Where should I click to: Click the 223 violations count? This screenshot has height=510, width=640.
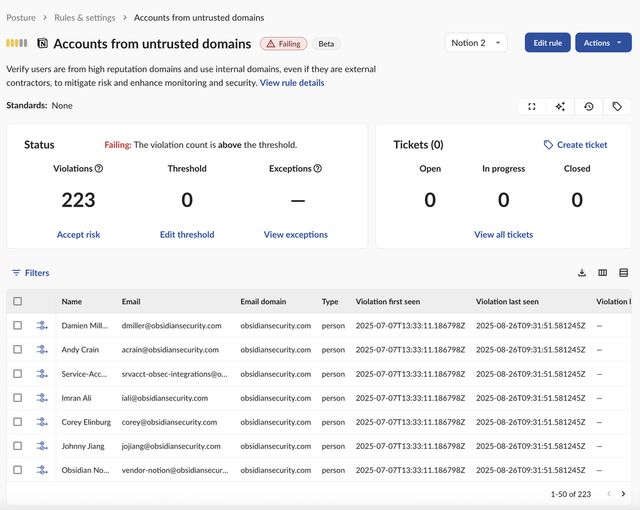click(78, 200)
